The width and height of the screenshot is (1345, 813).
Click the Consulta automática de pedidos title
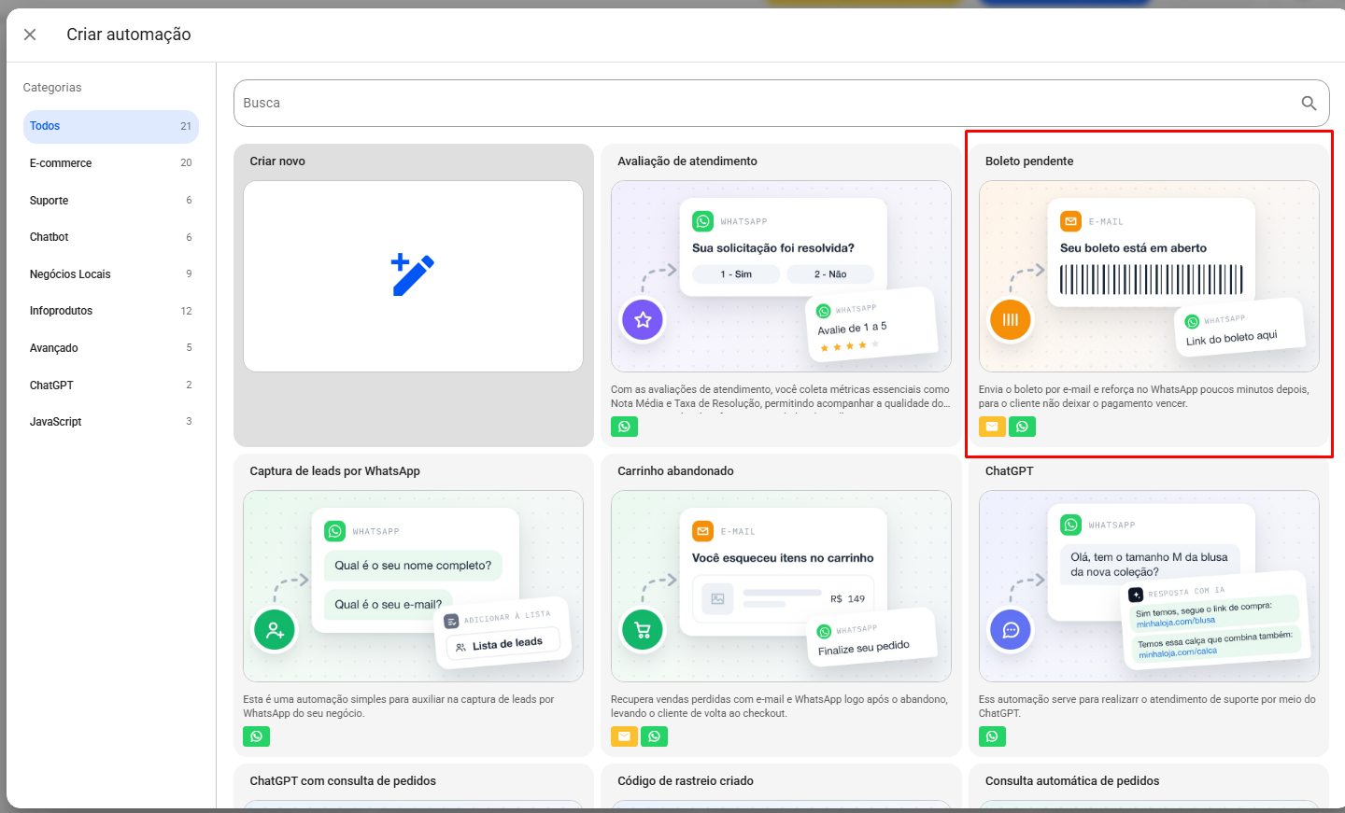(x=1072, y=781)
